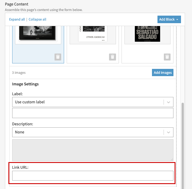Delete the Sebastião Salgado cover image
192x189 pixels.
pyautogui.click(x=167, y=57)
